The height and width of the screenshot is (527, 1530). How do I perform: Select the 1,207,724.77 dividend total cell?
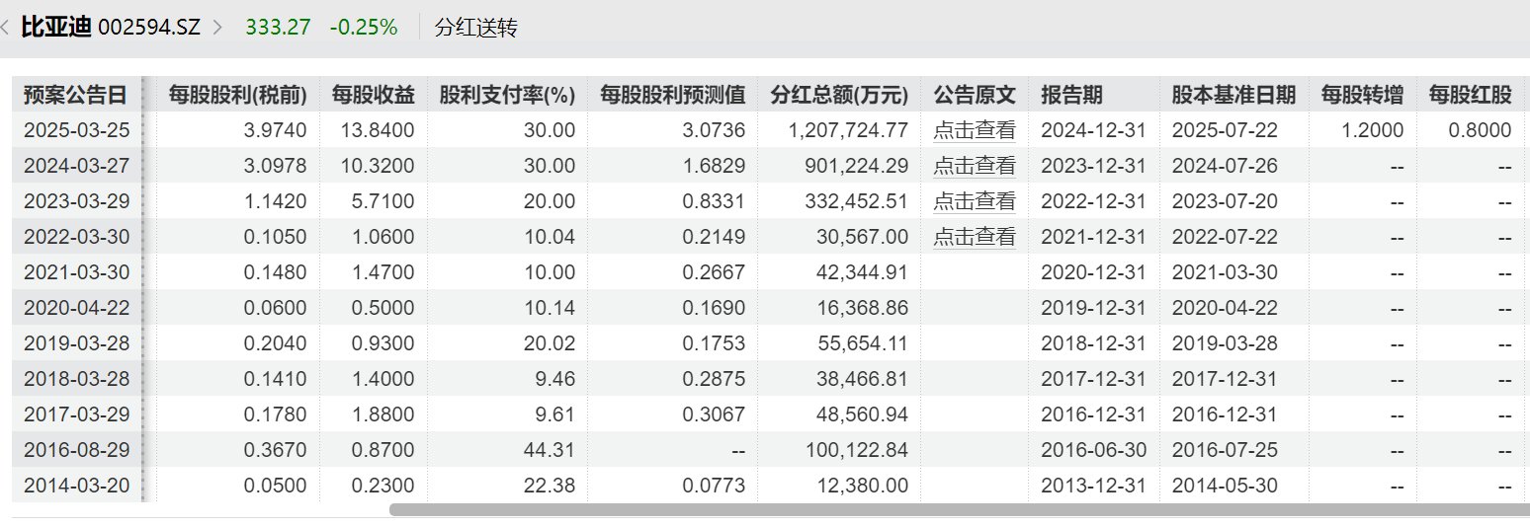848,130
